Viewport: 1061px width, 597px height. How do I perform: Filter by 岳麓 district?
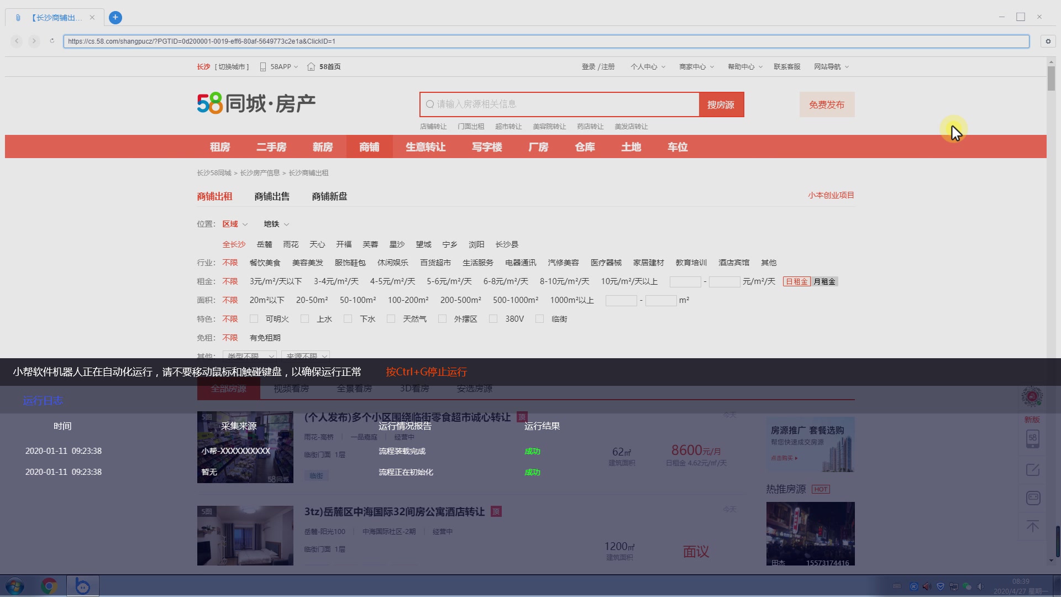tap(264, 244)
